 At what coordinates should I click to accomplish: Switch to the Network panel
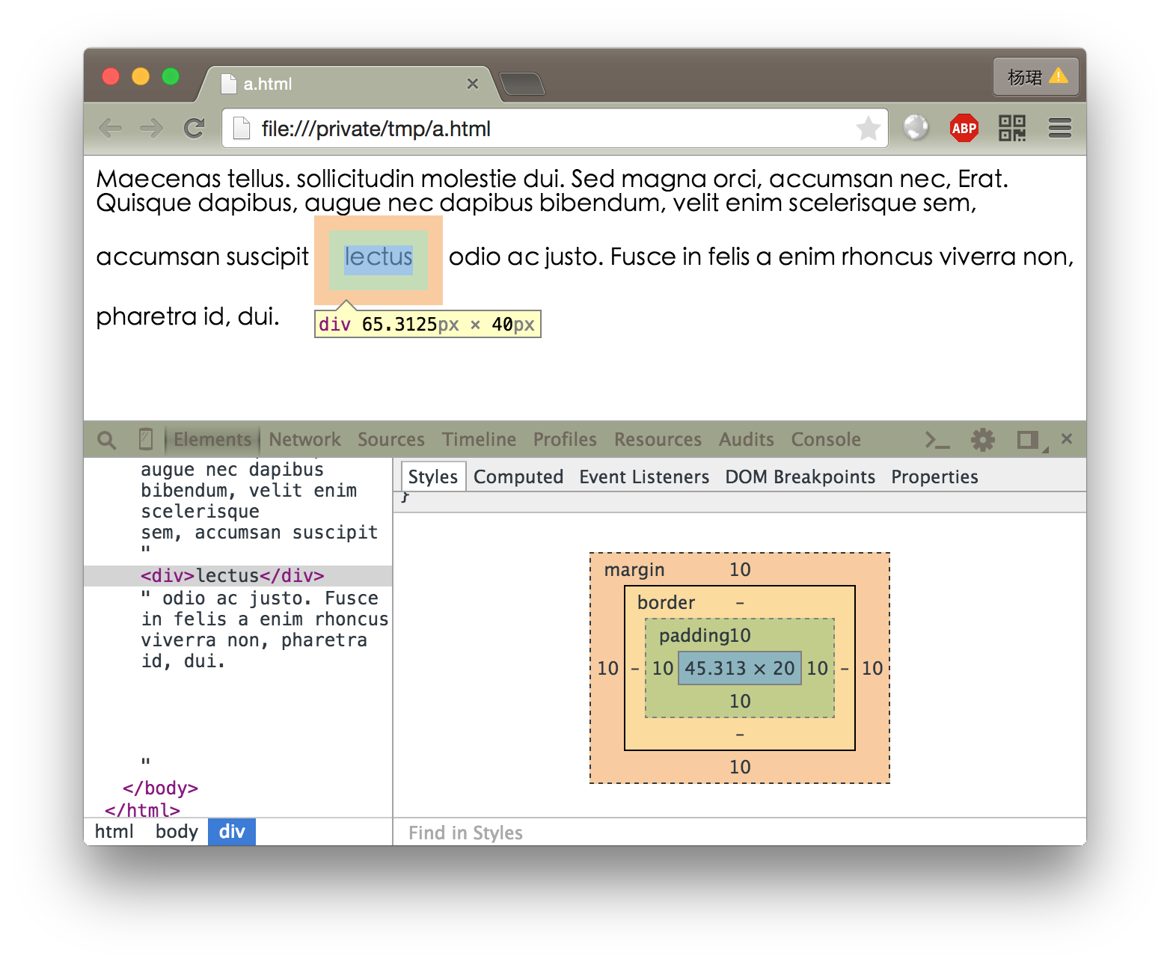tap(304, 440)
